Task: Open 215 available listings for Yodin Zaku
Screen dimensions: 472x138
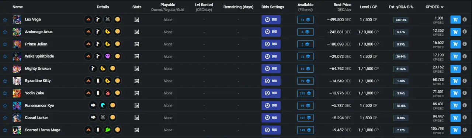Action: coord(306,93)
